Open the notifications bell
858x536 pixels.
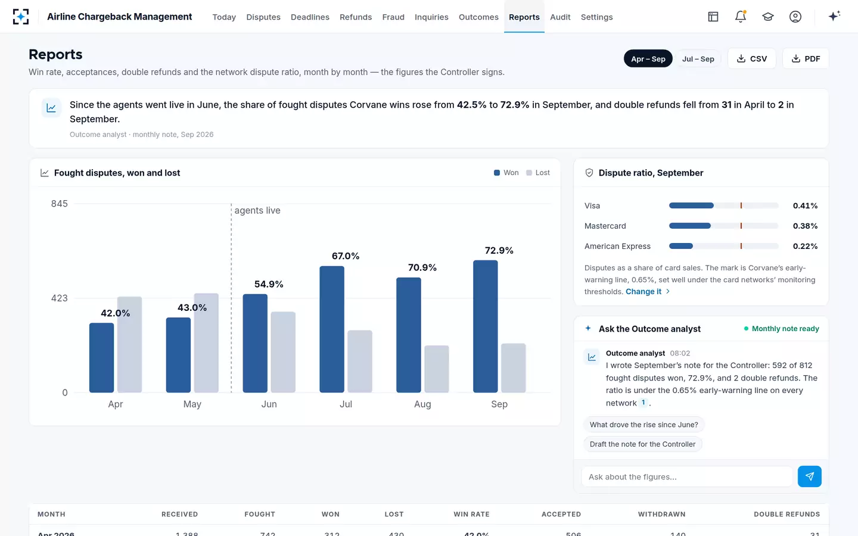tap(741, 17)
